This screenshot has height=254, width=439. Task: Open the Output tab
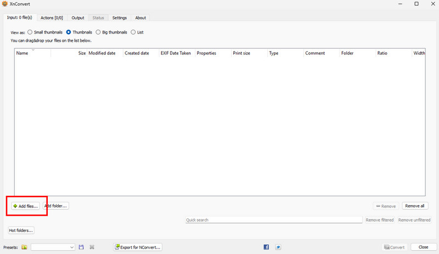pos(78,18)
